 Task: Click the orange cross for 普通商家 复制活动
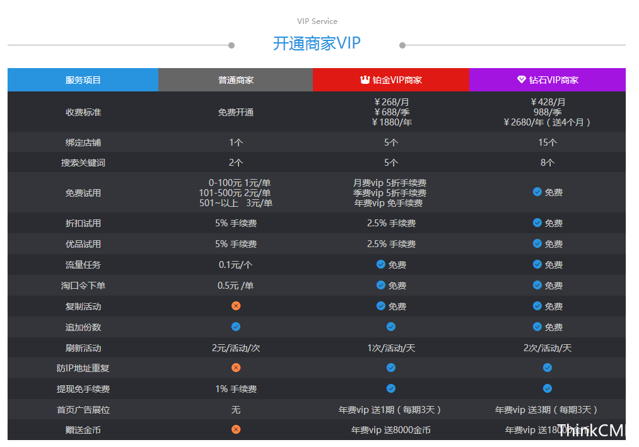(x=235, y=306)
